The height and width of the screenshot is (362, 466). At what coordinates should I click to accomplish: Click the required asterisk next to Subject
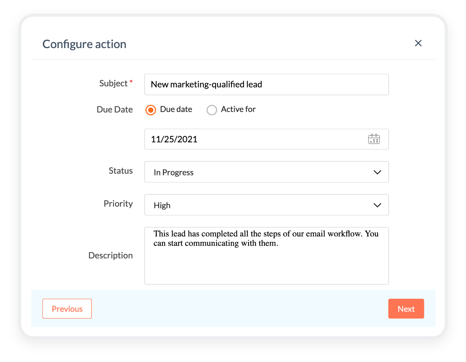coord(131,81)
